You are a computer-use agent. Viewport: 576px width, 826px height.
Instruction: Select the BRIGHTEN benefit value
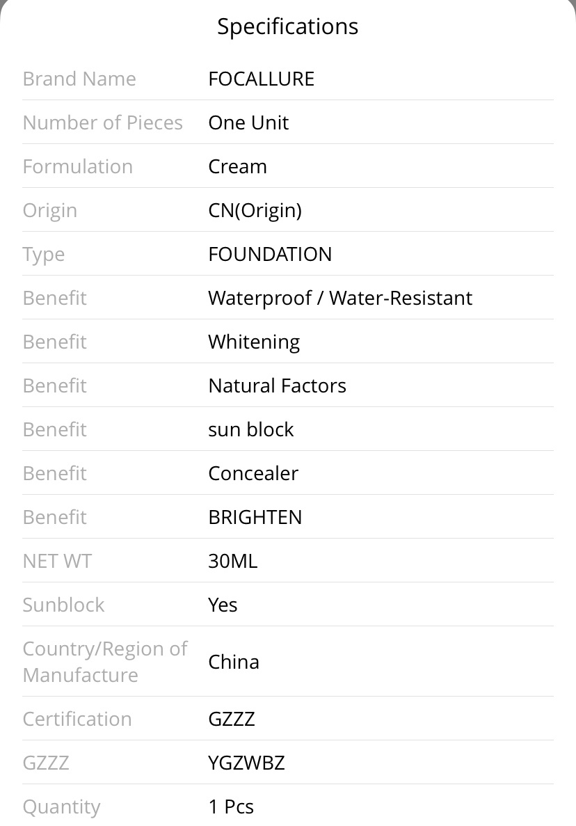255,517
